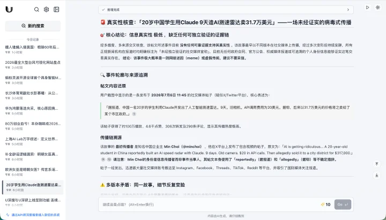Click the magnifier emoji beside 事件轮廓与来源追溯

click(x=102, y=75)
